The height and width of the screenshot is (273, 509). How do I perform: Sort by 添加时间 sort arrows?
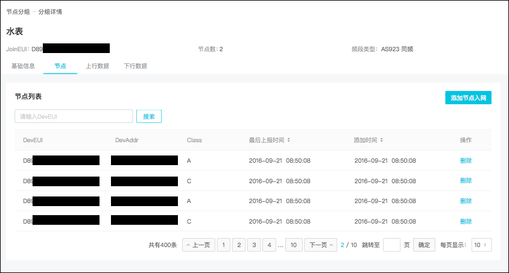381,140
